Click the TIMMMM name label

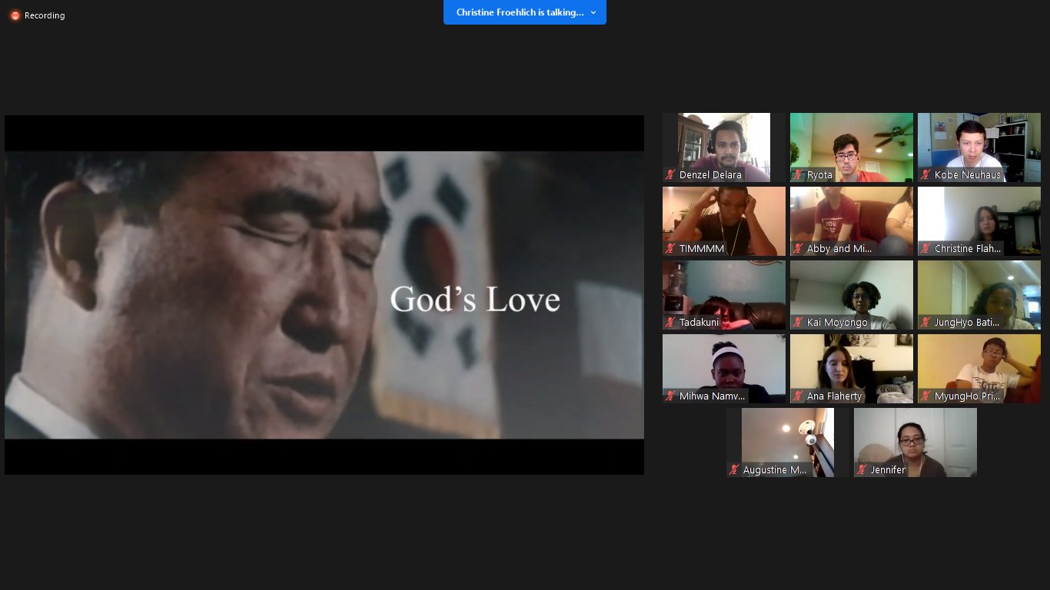click(702, 249)
